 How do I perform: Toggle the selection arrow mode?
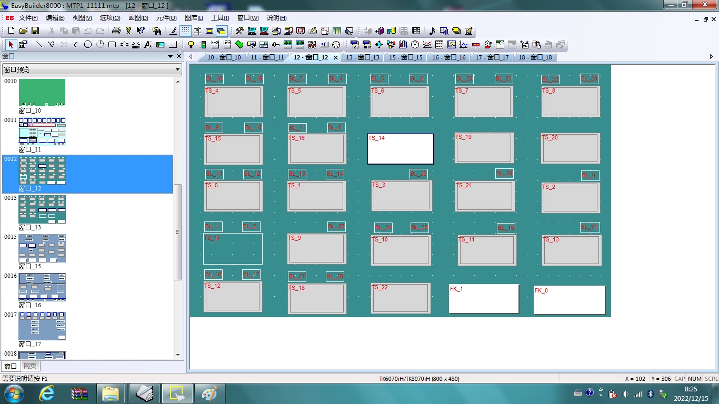11,45
